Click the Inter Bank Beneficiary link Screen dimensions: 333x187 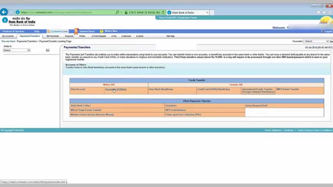click(x=161, y=89)
